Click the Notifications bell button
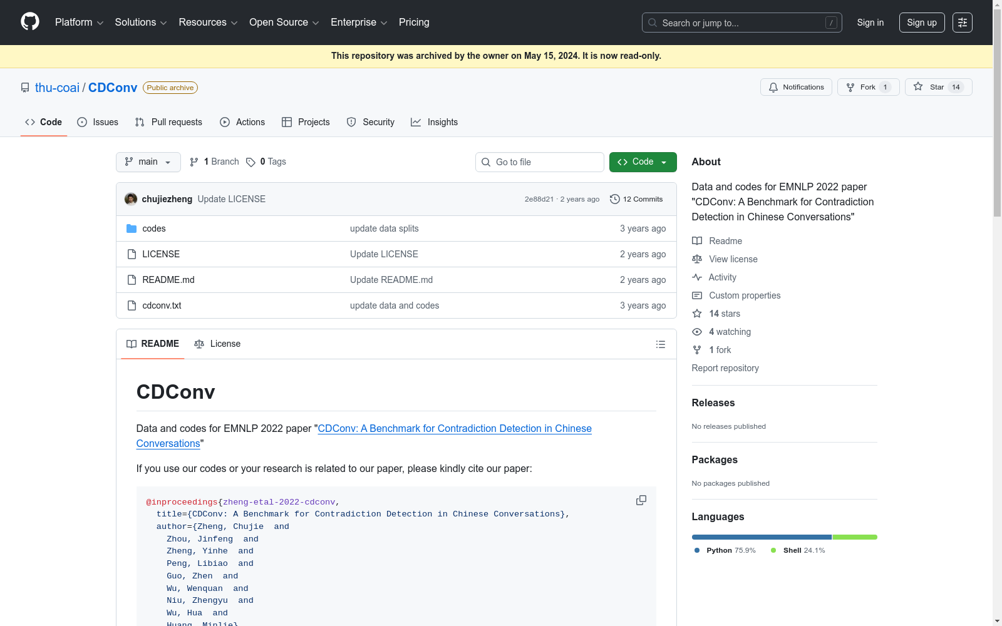The height and width of the screenshot is (626, 1002). point(796,87)
